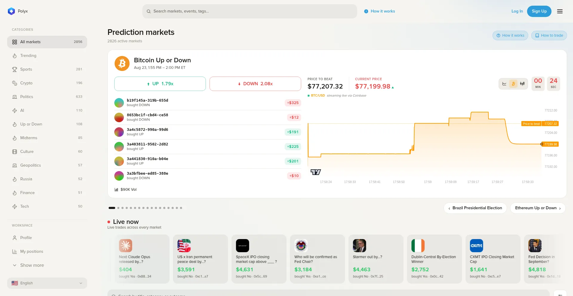
Task: Click the Polyx logo icon
Action: [x=11, y=11]
